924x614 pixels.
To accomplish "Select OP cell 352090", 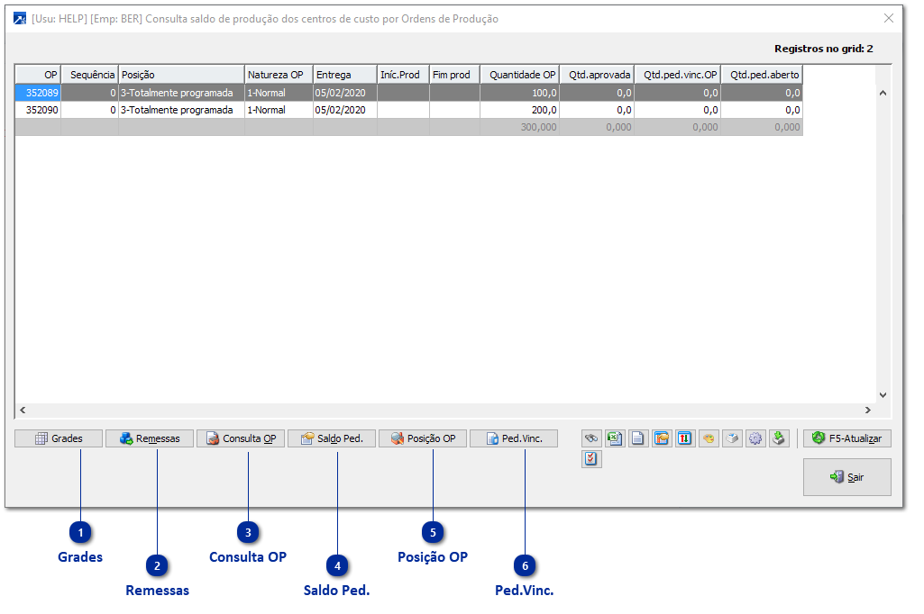I will (x=38, y=110).
